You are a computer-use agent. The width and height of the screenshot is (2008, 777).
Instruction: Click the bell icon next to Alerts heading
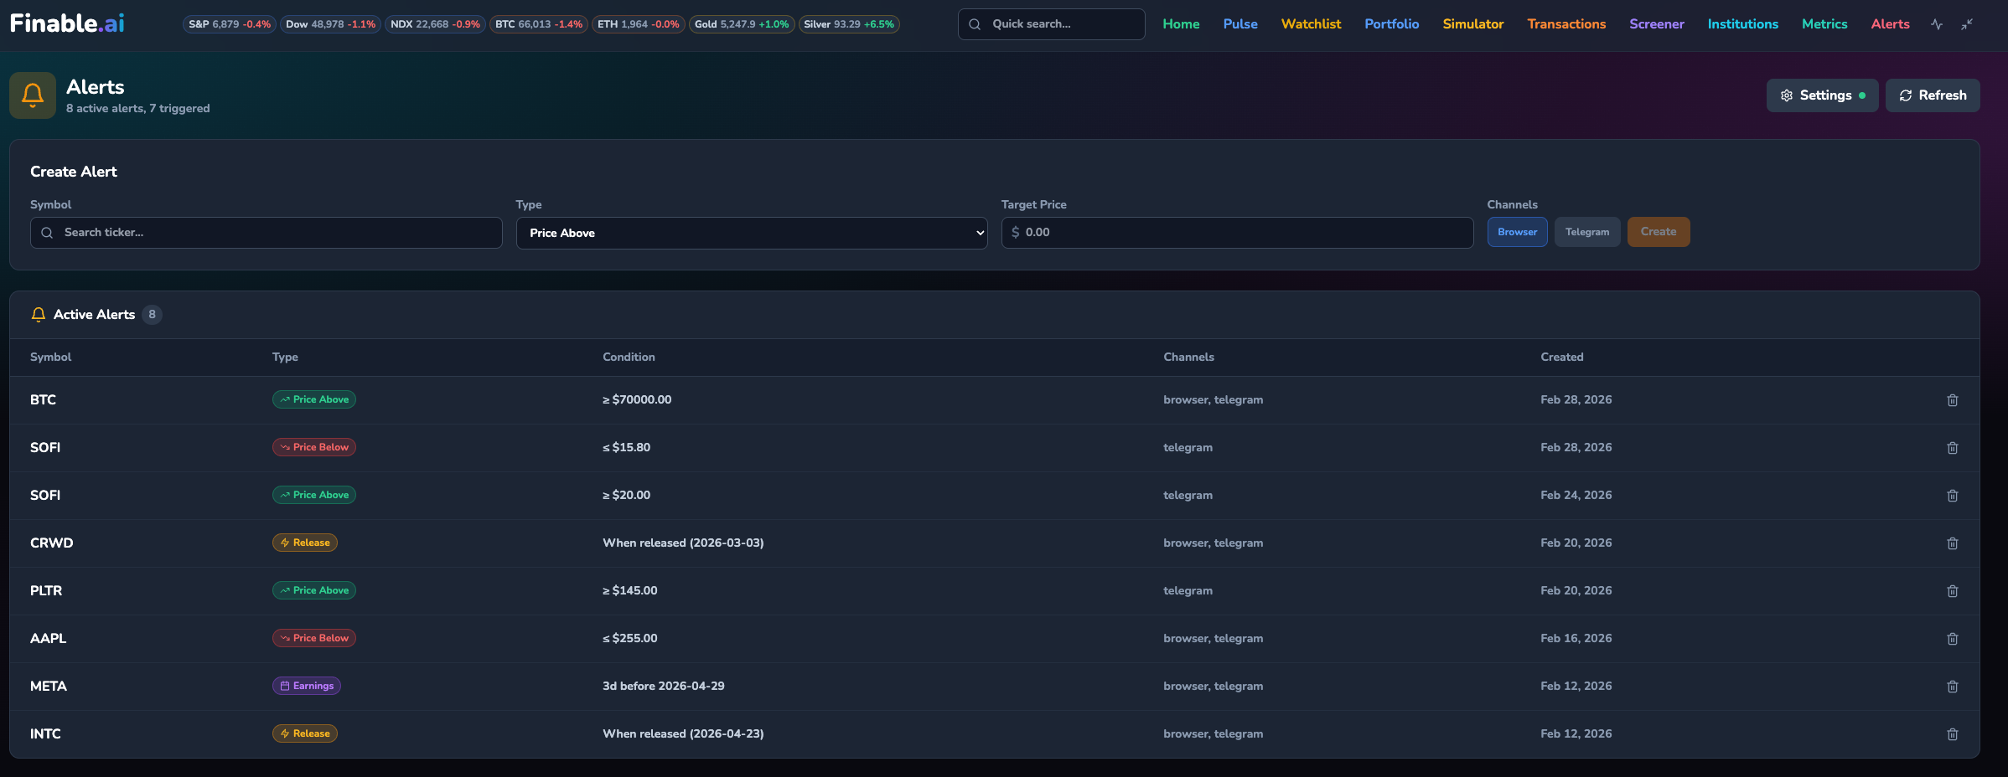pos(32,95)
